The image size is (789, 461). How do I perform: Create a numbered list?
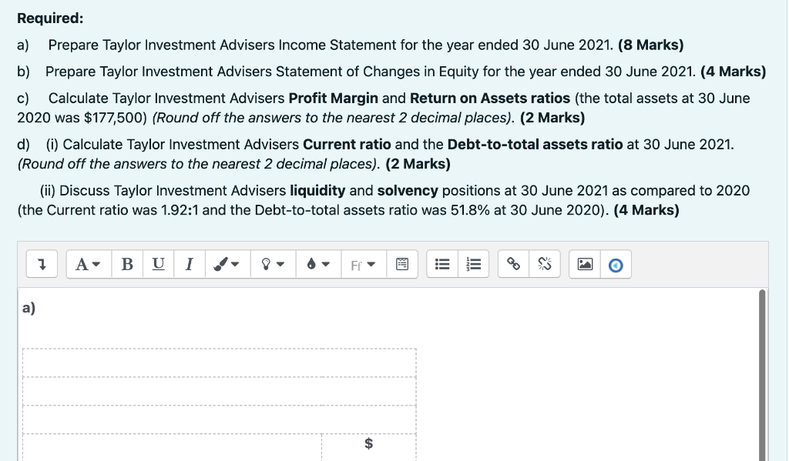click(473, 264)
